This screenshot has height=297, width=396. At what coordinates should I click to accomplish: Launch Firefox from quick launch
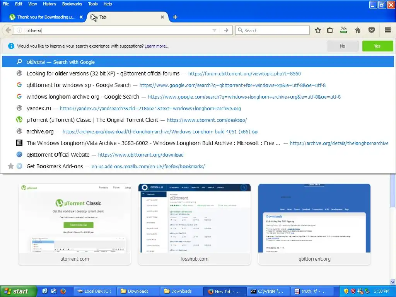coord(63,291)
